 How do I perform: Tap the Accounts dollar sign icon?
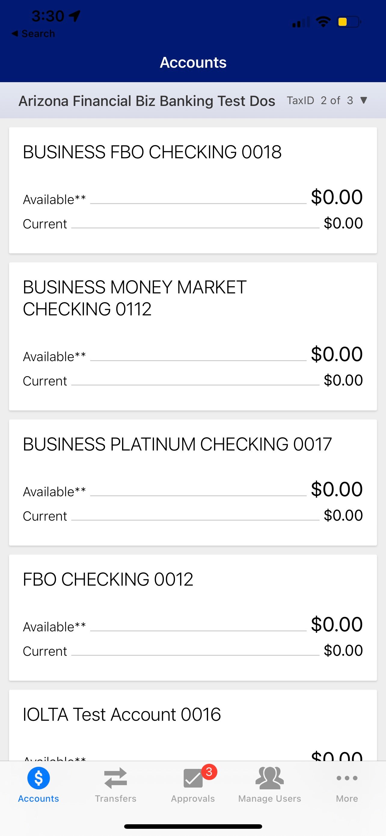click(38, 778)
